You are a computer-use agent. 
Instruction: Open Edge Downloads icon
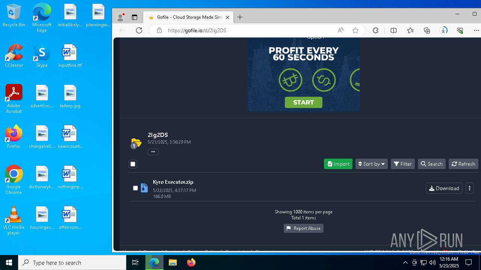pyautogui.click(x=444, y=30)
